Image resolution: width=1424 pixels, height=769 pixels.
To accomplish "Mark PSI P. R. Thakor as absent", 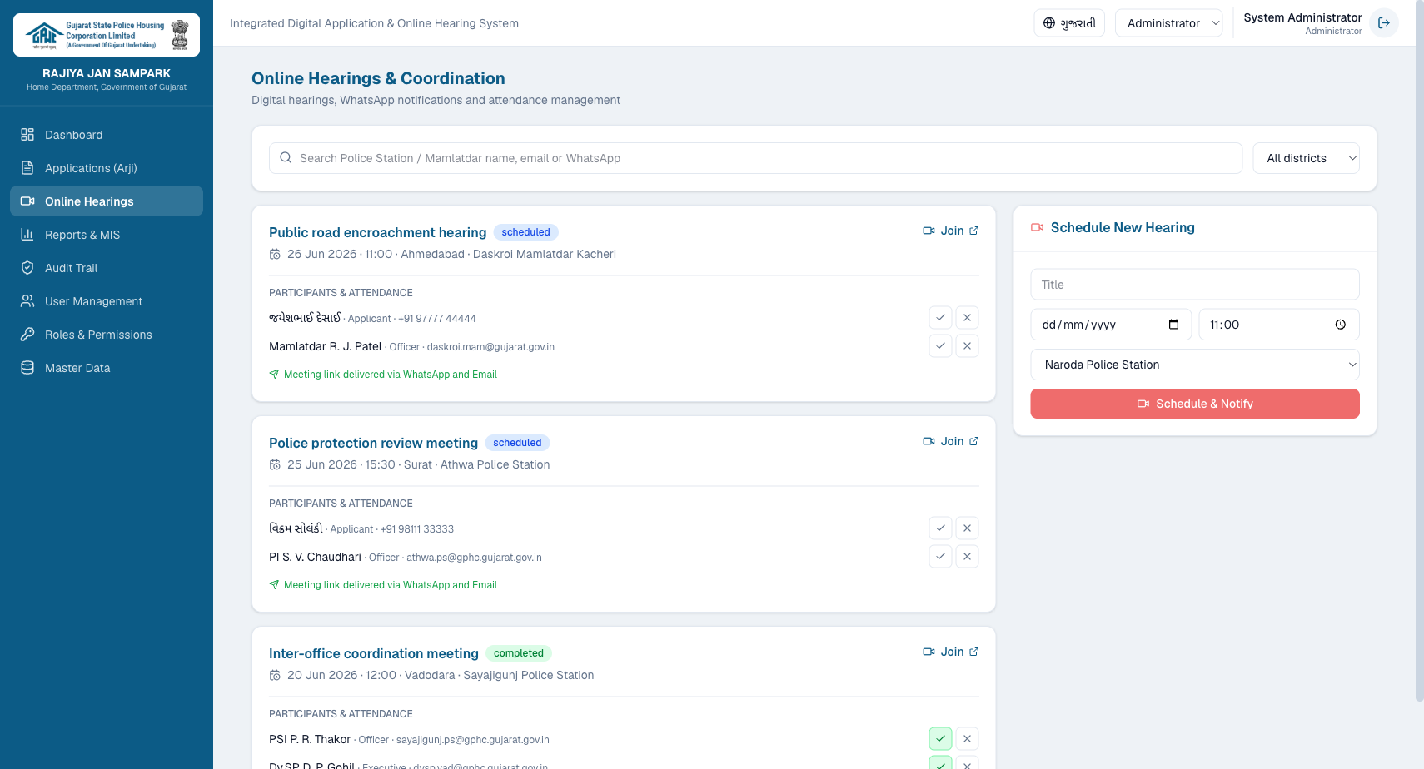I will (x=967, y=739).
